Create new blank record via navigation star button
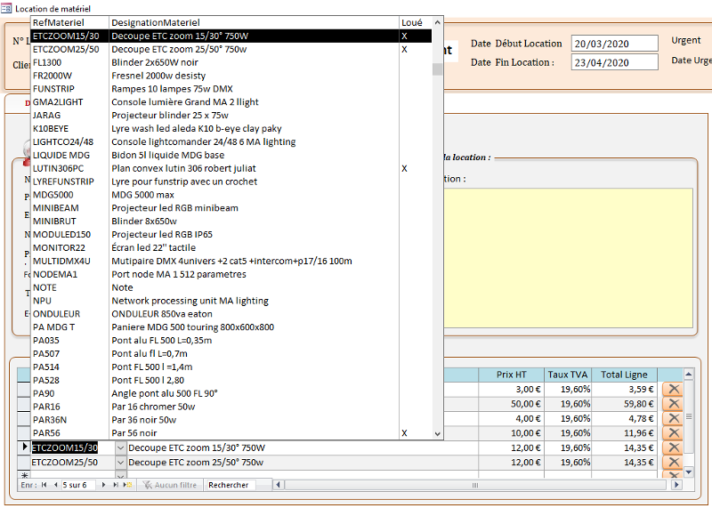 click(127, 485)
